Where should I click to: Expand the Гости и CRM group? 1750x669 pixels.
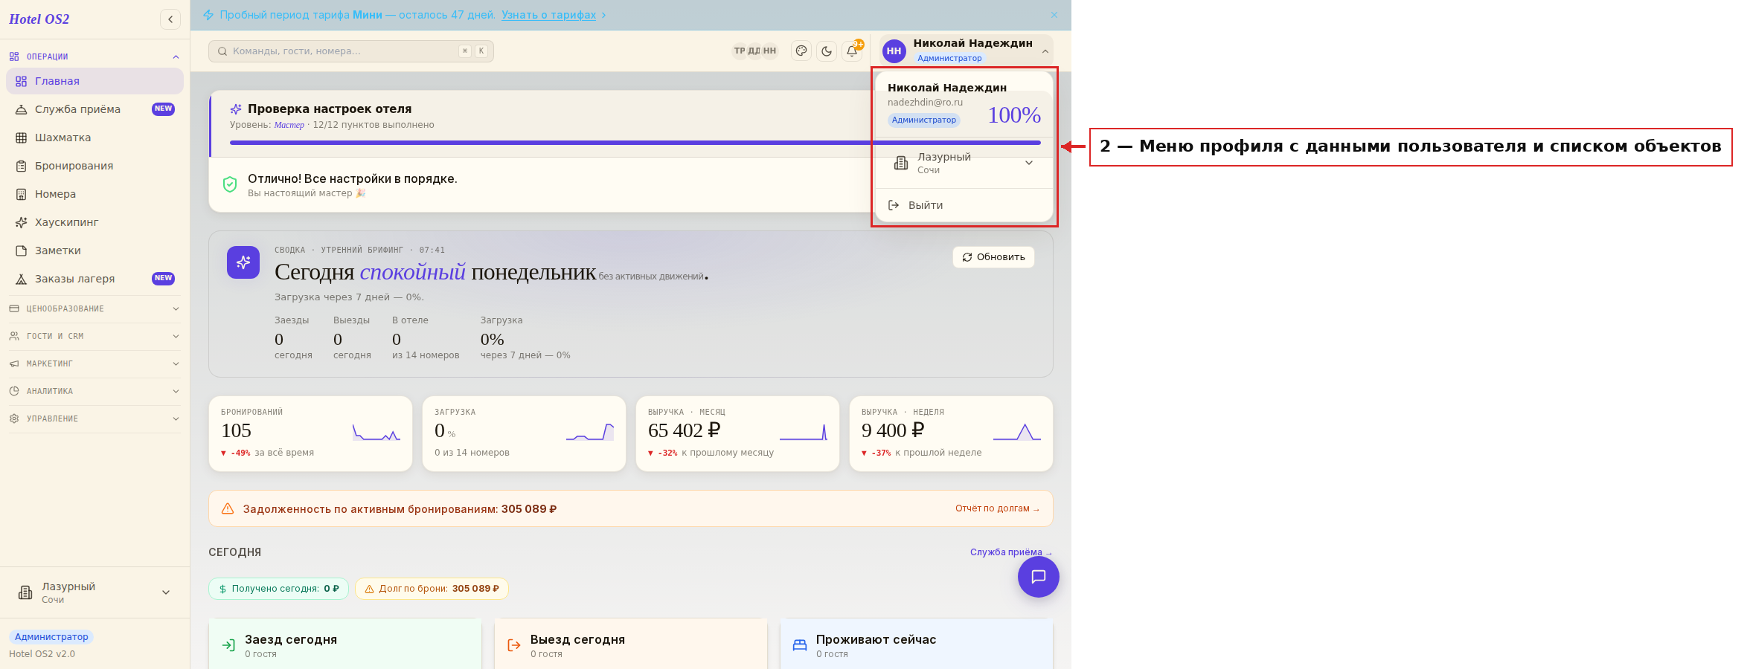(x=94, y=336)
